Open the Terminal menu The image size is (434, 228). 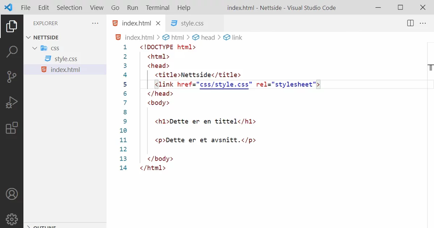[158, 8]
